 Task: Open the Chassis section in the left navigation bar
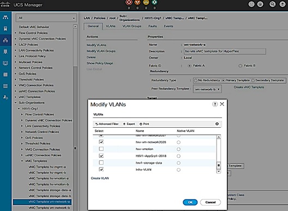(5, 86)
